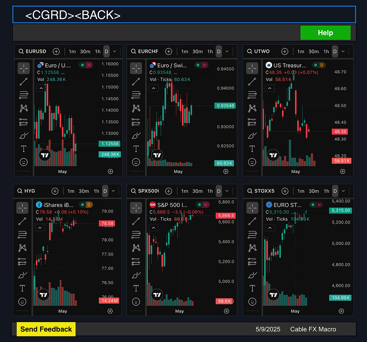Select the text tool in EURCHF chart
The width and height of the screenshot is (367, 342).
136,148
